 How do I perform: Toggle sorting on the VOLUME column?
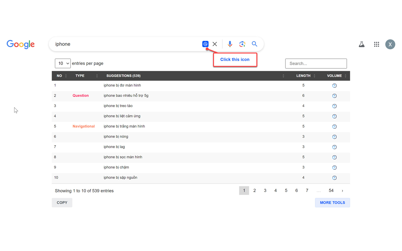click(345, 76)
